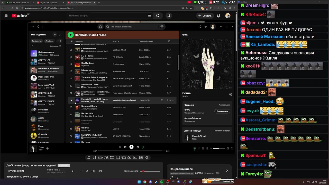This screenshot has height=185, width=329.
Task: Click the Копировать button
Action: pyautogui.click(x=64, y=165)
